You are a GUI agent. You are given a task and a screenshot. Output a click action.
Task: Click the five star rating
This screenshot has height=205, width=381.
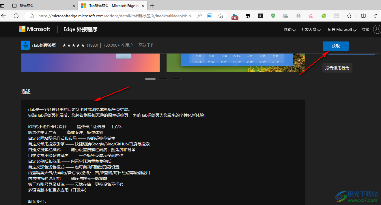(x=74, y=45)
